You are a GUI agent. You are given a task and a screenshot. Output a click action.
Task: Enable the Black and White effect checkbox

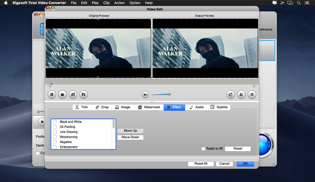[55, 122]
